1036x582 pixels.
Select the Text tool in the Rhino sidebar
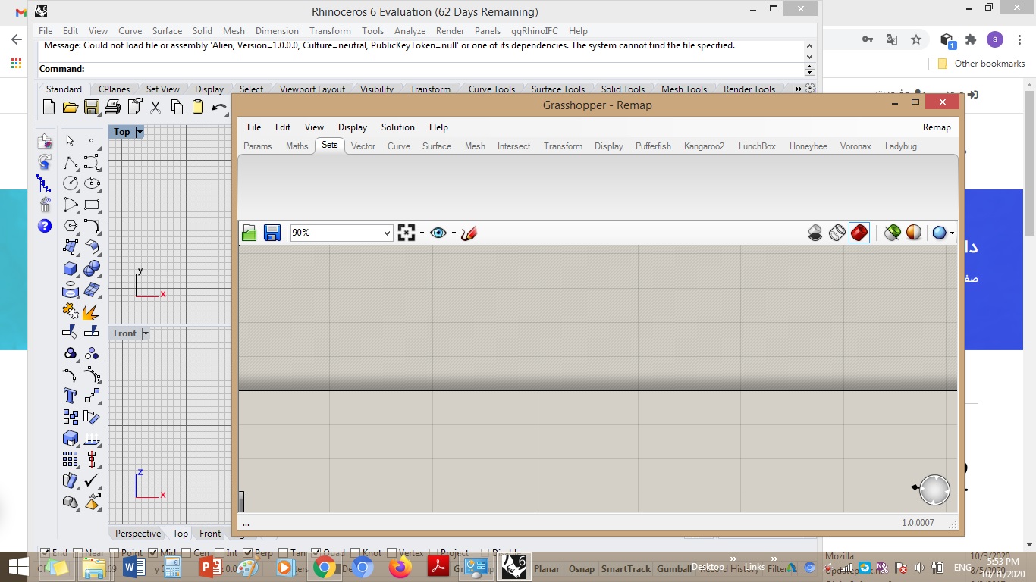pyautogui.click(x=71, y=396)
